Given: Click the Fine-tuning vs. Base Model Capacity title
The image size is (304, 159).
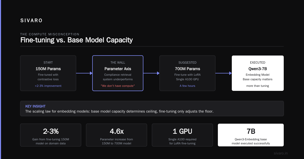Looking at the screenshot, I should [x=77, y=40].
